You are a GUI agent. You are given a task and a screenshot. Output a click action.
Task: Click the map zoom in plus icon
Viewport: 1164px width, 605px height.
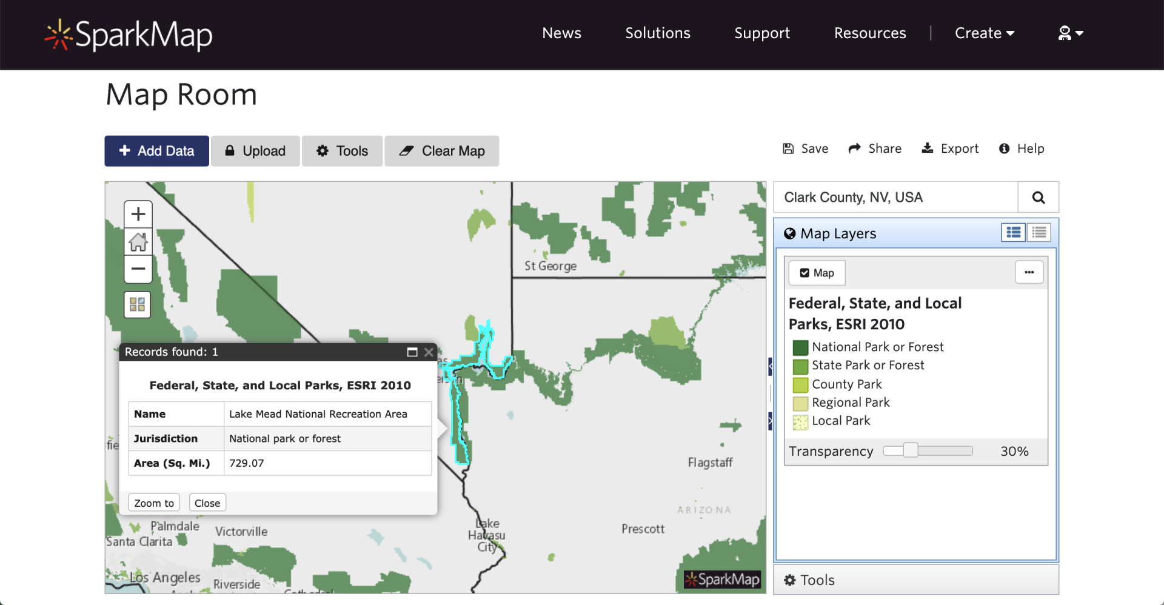138,215
